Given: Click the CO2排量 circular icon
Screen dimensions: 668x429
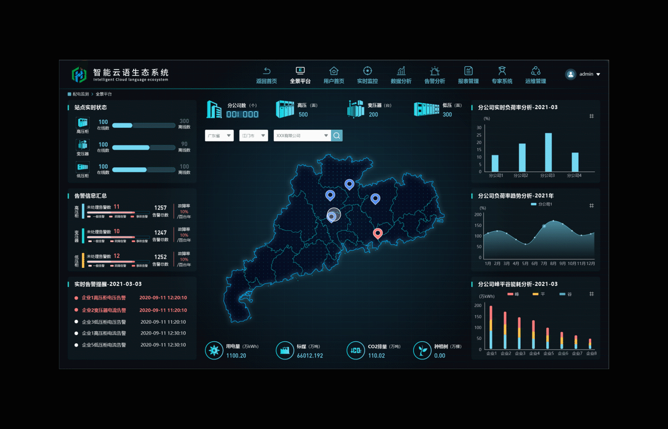Looking at the screenshot, I should tap(355, 351).
